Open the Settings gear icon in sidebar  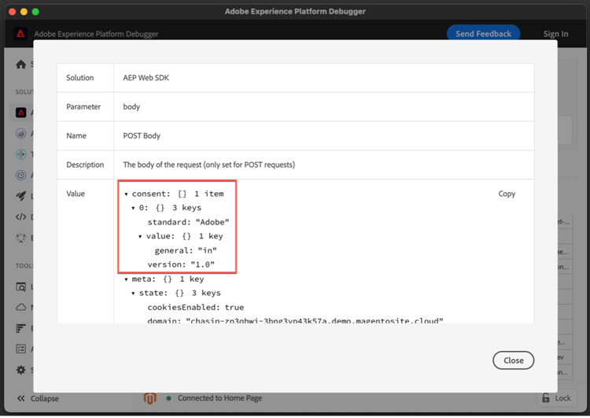20,370
